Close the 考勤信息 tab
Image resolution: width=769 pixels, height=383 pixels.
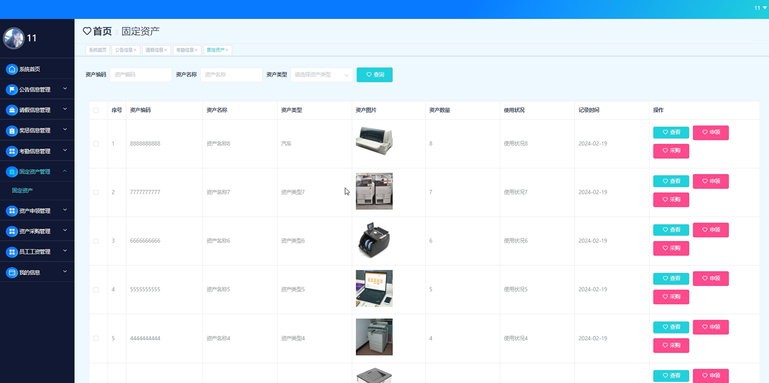tap(196, 50)
